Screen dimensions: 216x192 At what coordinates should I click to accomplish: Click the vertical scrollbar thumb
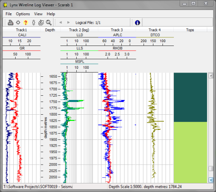[x=211, y=168]
